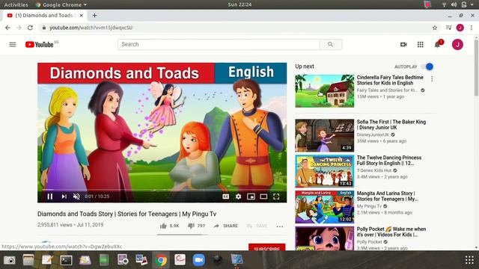Select the Diamonds and Toads tab

(x=45, y=15)
